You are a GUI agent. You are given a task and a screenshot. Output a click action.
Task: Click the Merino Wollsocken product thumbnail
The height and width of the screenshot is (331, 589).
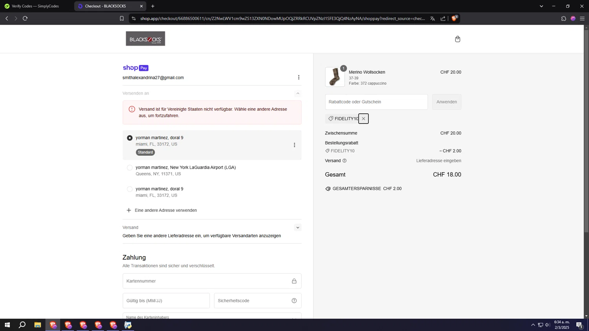tap(335, 77)
